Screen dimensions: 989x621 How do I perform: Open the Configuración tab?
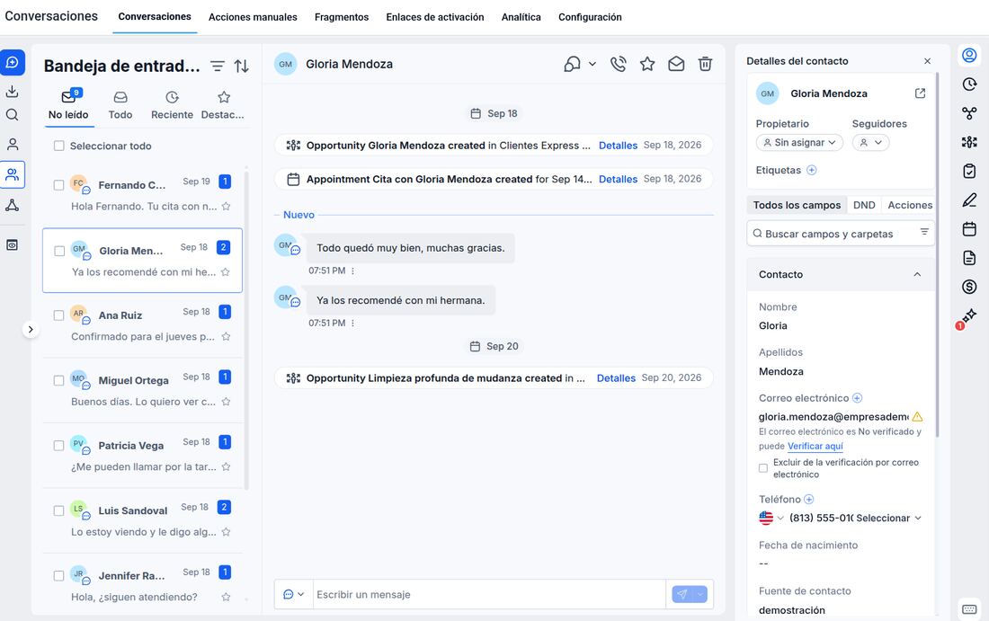pyautogui.click(x=590, y=17)
